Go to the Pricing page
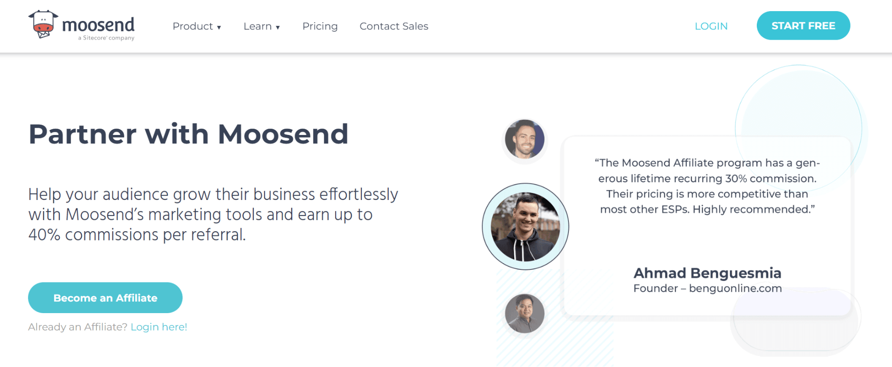The height and width of the screenshot is (367, 892). pos(320,26)
